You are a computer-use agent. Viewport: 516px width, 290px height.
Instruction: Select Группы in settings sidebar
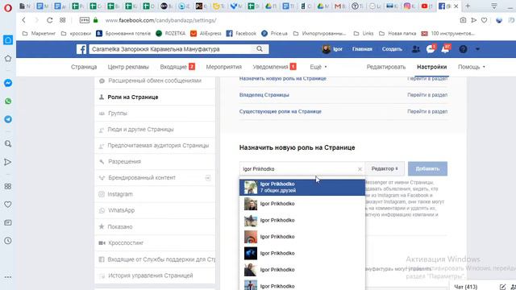point(155,113)
